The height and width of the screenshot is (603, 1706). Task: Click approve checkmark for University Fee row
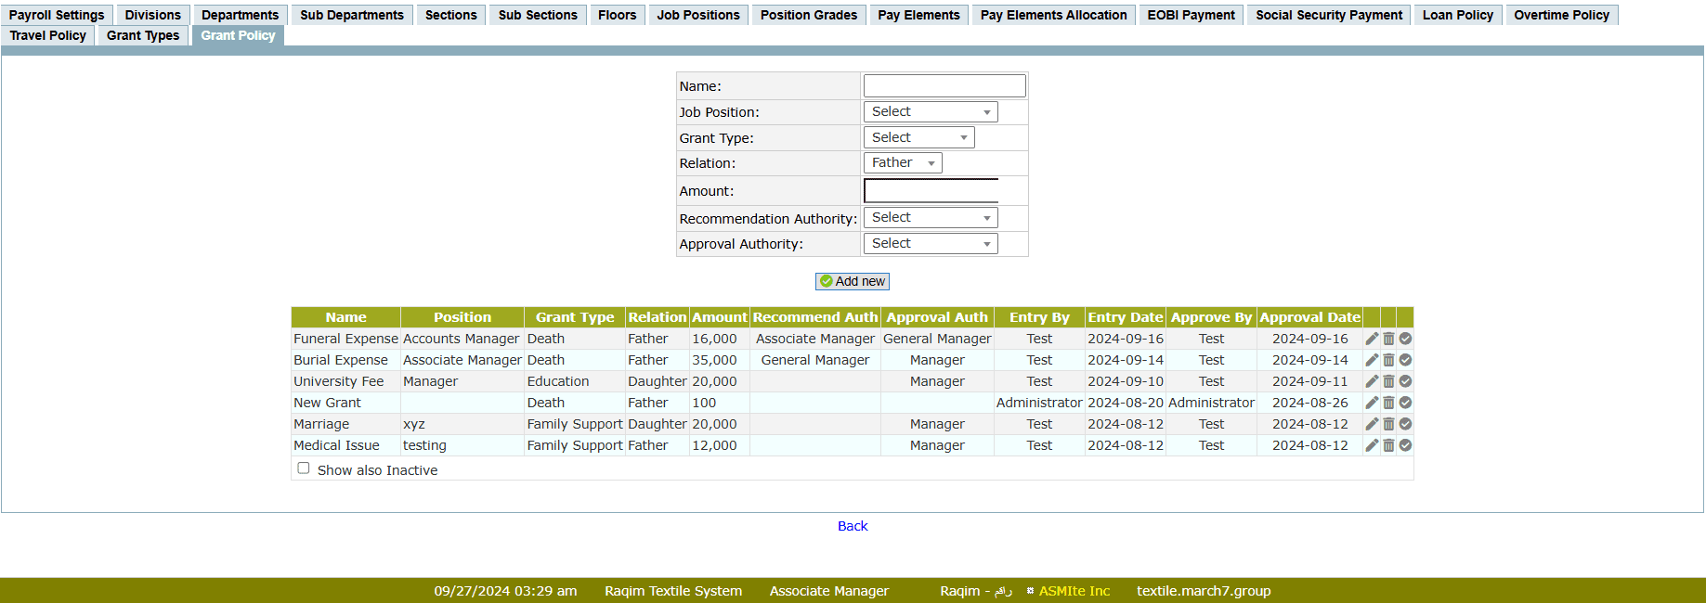pyautogui.click(x=1405, y=381)
